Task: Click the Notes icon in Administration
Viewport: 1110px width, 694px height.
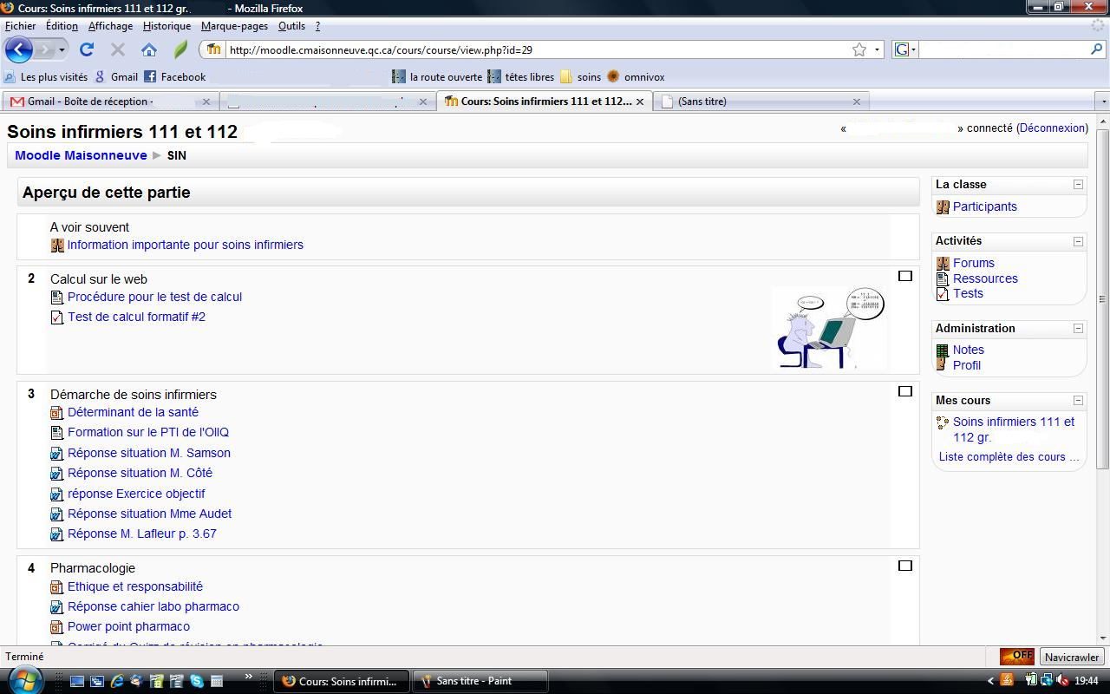Action: (943, 350)
